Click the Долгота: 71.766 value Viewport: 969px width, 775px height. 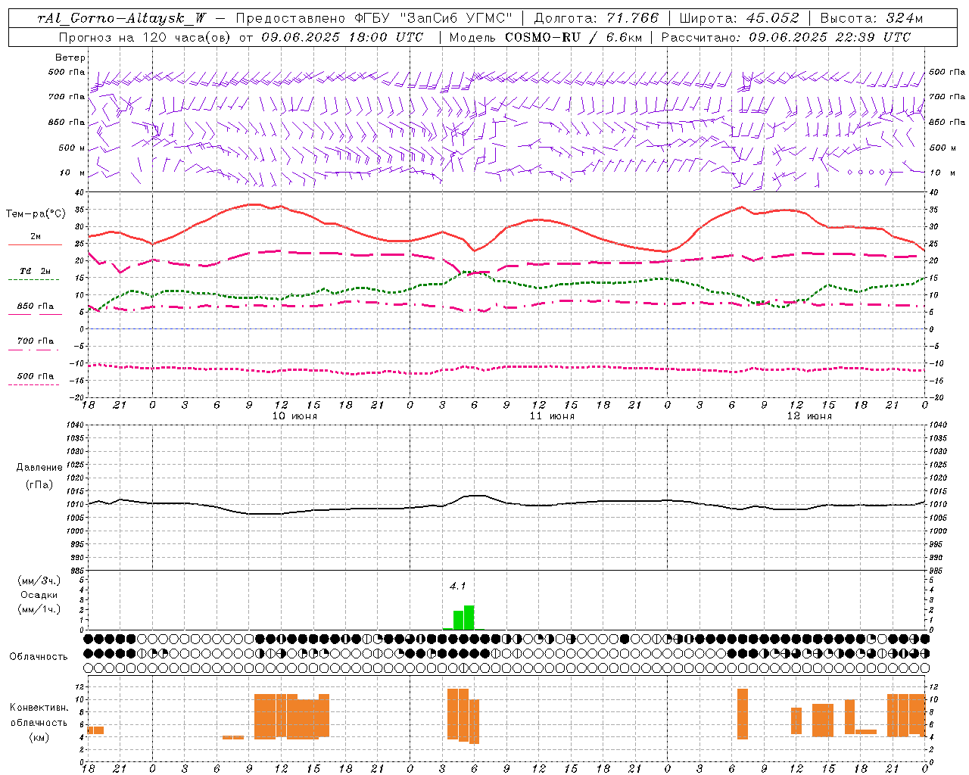[597, 18]
